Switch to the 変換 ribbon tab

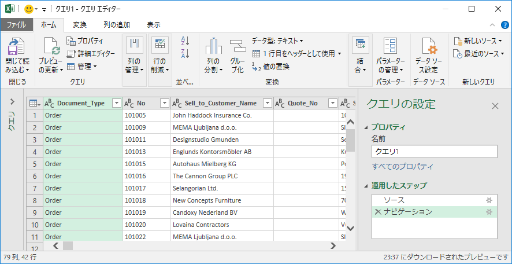[x=80, y=25]
